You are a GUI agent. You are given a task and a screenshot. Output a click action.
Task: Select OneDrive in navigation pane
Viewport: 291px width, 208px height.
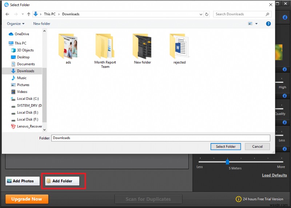click(22, 34)
